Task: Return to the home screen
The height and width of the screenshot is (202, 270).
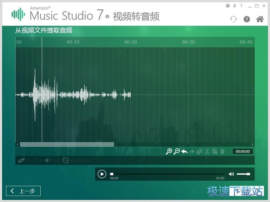Action: click(x=260, y=19)
